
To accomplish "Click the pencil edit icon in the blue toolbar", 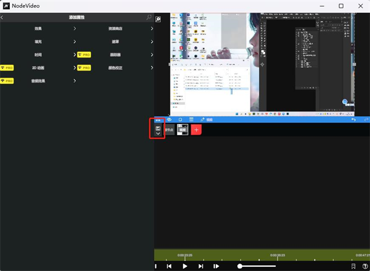I will 202,119.
